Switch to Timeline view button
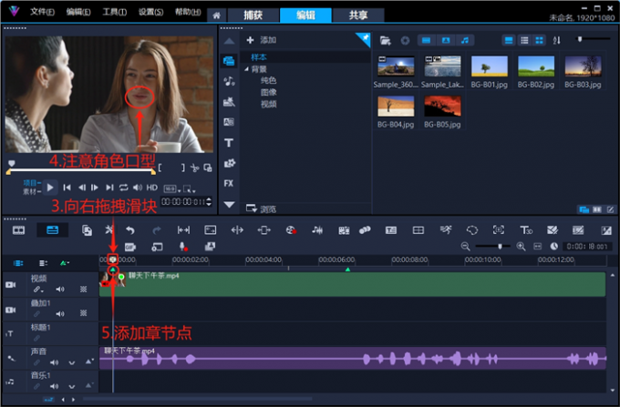The image size is (620, 407). pos(52,230)
